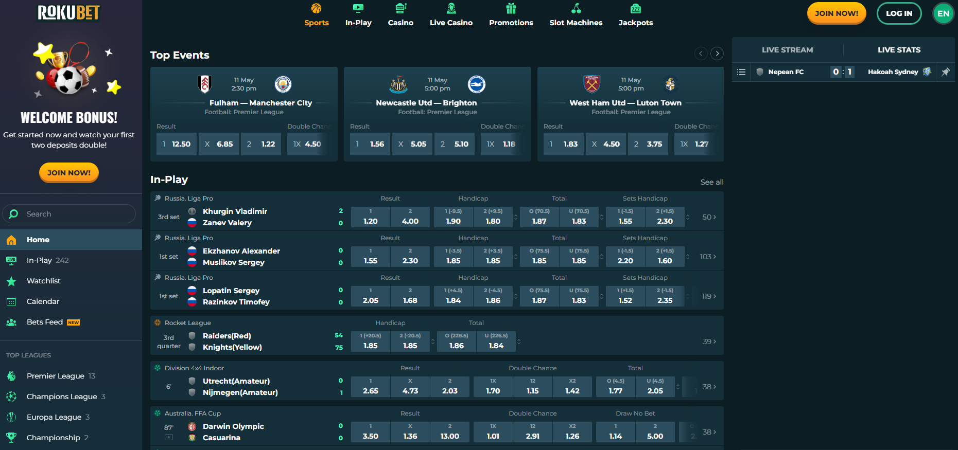Open Total line stepper for Raiders match
The image size is (958, 450).
tap(519, 341)
